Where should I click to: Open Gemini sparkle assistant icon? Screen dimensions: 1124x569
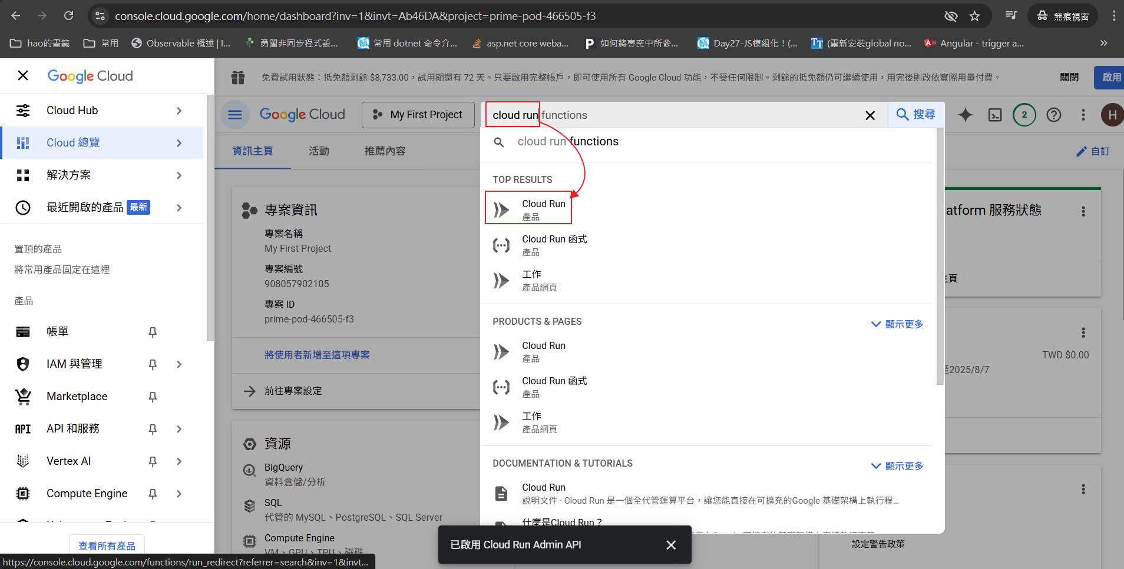coord(965,115)
